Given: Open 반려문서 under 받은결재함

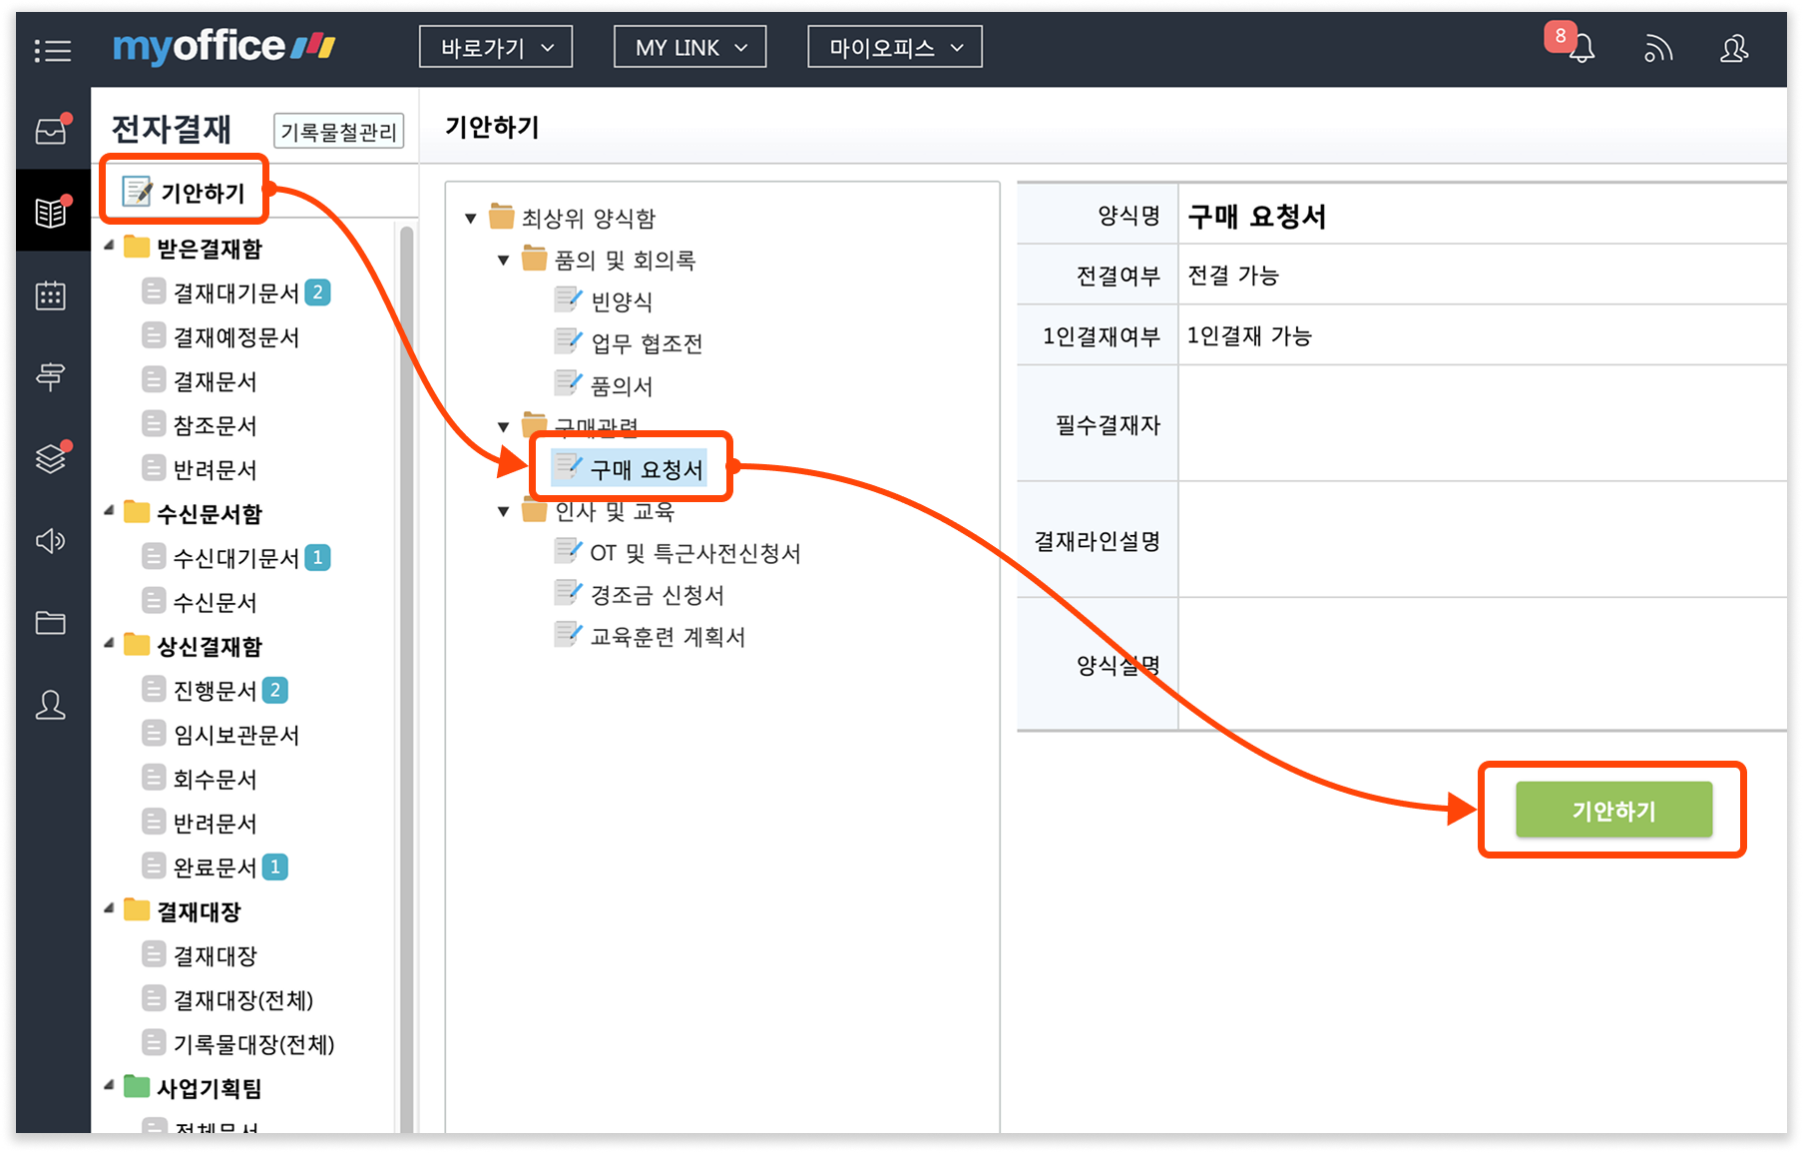Looking at the screenshot, I should pyautogui.click(x=216, y=469).
